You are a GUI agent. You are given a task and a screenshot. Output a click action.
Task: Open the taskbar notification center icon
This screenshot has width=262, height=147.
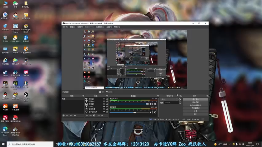point(257,144)
